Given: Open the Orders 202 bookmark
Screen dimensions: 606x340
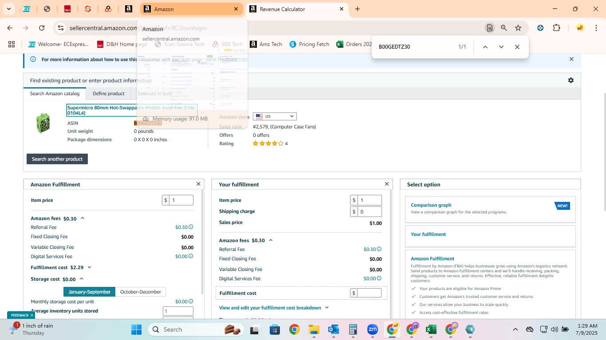Looking at the screenshot, I should point(354,44).
